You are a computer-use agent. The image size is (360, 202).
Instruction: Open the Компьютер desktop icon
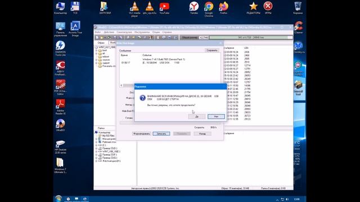pyautogui.click(x=60, y=7)
